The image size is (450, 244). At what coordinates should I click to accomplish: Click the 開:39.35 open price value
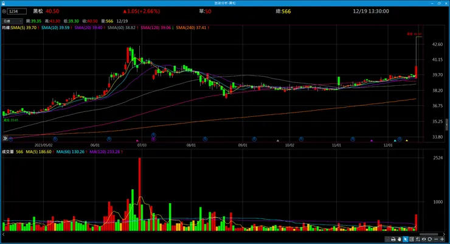point(33,21)
